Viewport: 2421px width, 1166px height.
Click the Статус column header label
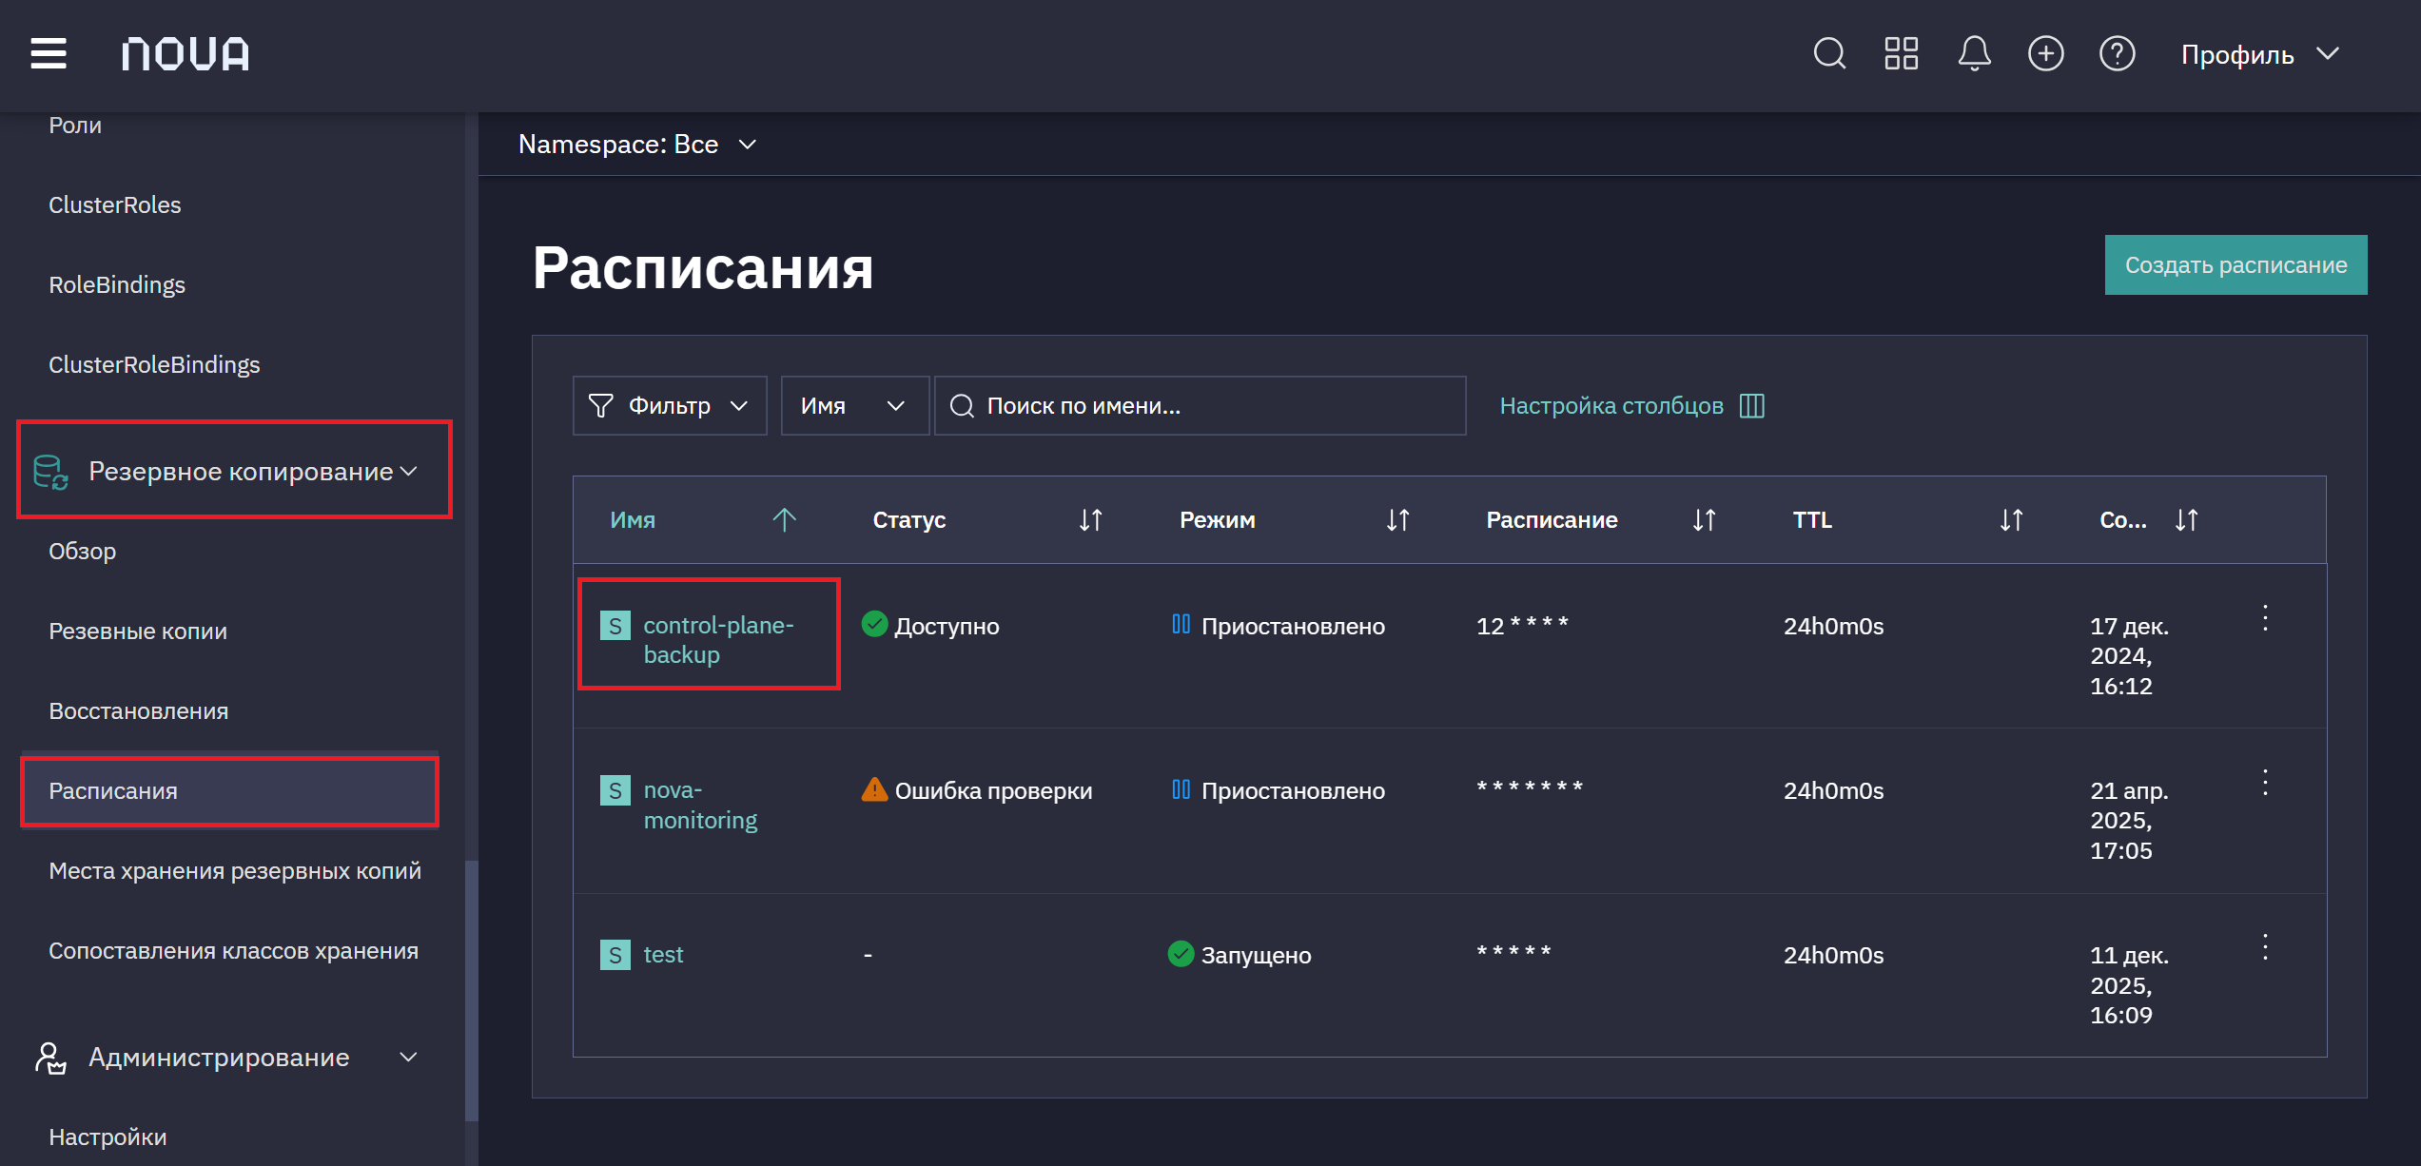pyautogui.click(x=909, y=520)
